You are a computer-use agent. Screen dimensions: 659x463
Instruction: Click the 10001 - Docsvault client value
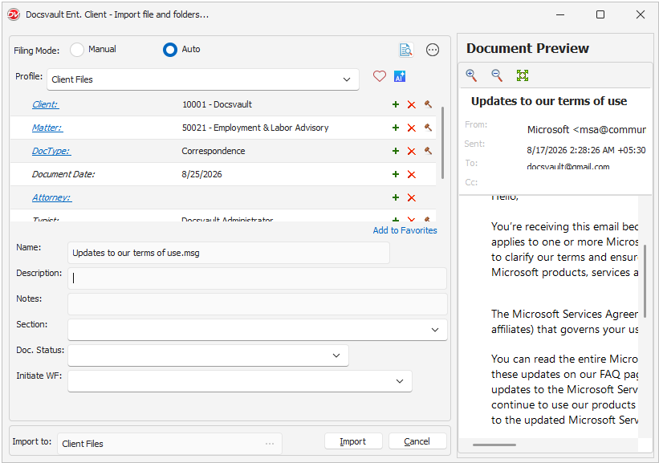click(217, 104)
